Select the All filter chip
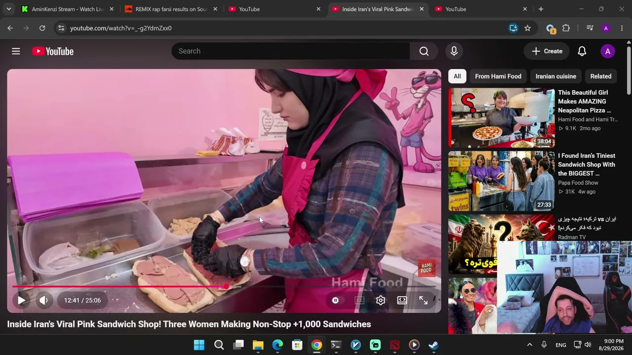The height and width of the screenshot is (355, 632). 457,76
